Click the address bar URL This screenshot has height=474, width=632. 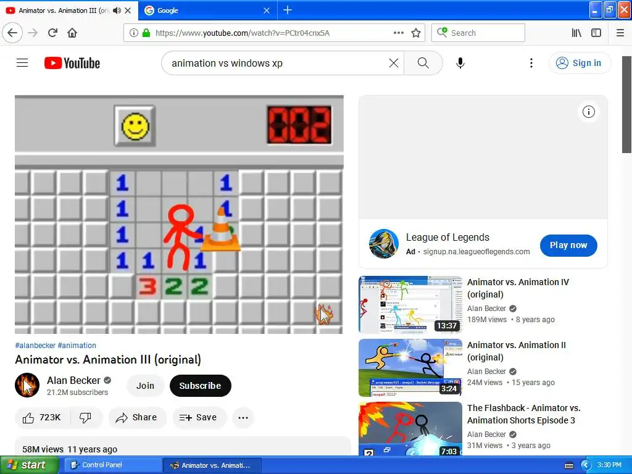[x=242, y=33]
